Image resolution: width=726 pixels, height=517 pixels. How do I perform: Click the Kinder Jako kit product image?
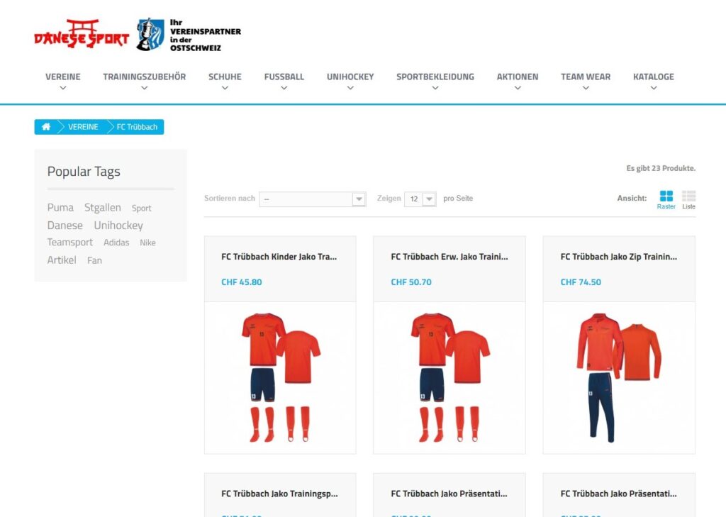pos(280,377)
